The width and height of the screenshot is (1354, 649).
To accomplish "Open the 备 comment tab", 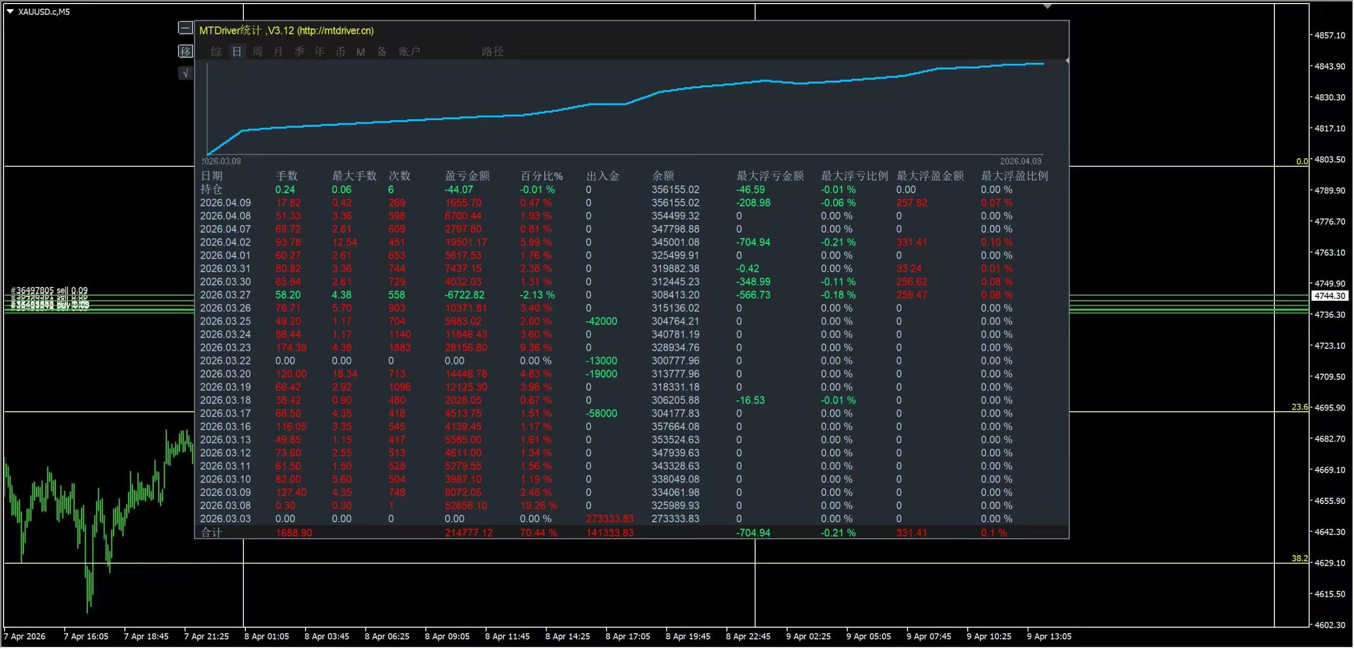I will [382, 52].
